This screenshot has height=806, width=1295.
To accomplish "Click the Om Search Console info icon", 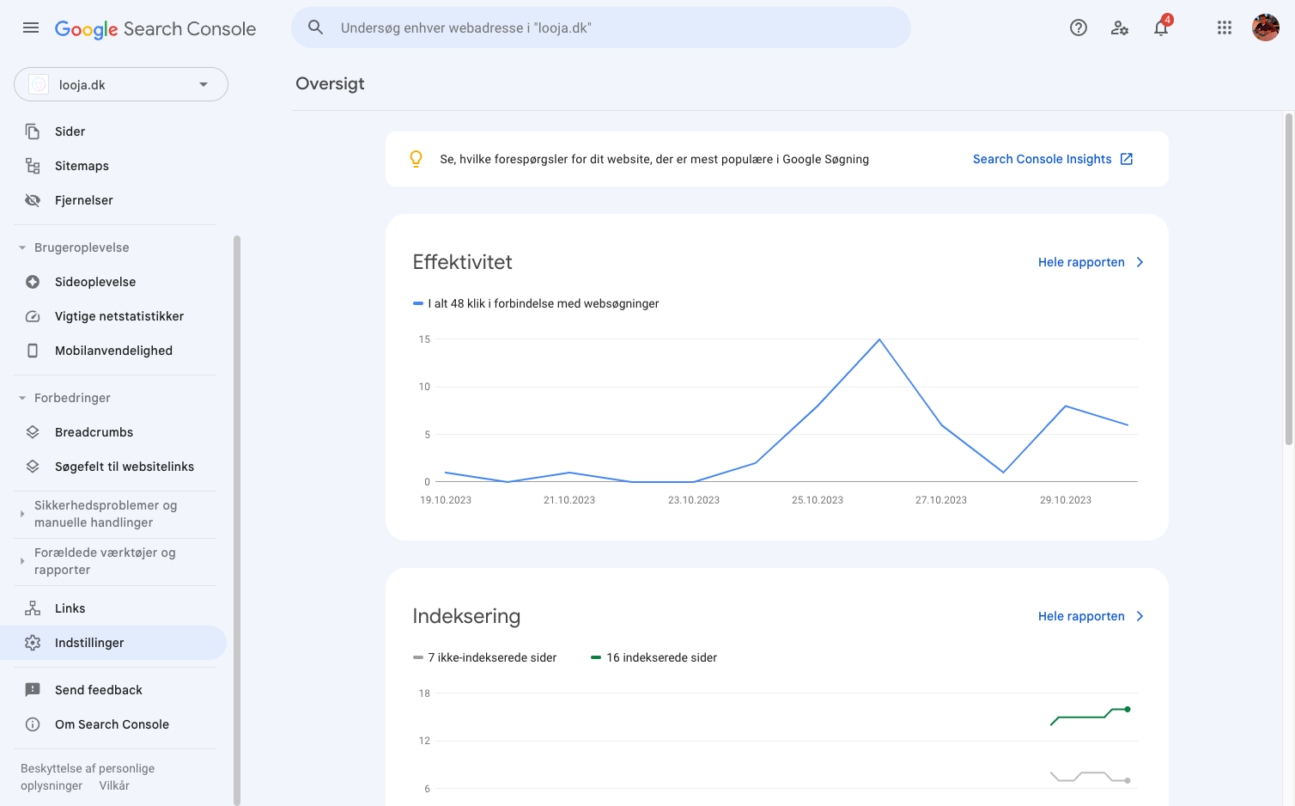I will click(33, 724).
